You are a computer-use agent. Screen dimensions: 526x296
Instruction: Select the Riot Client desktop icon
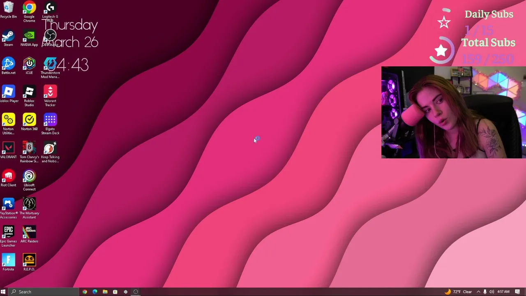tap(8, 178)
